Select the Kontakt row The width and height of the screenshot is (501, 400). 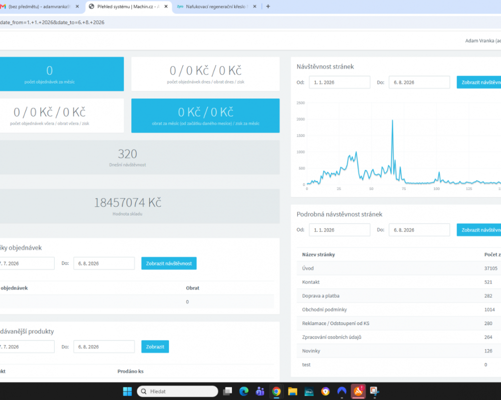[x=399, y=282]
